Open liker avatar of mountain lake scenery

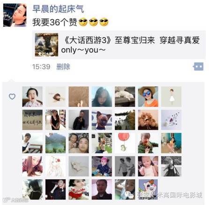pyautogui.click(x=55, y=143)
